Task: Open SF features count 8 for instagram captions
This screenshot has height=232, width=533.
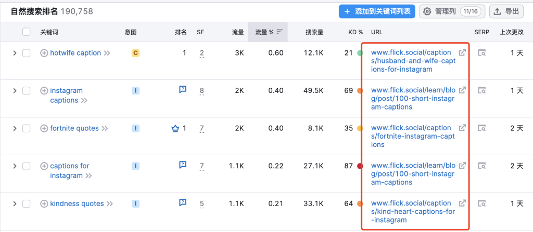Action: [202, 91]
